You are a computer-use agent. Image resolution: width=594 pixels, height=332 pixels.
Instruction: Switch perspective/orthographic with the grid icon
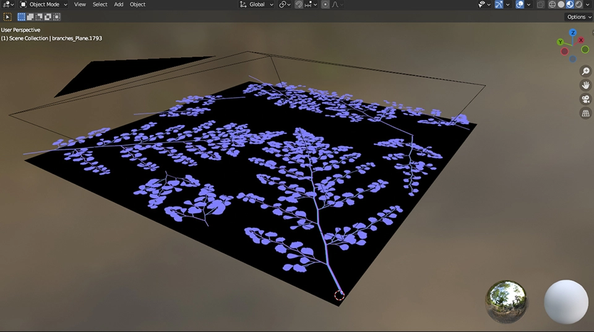point(585,113)
